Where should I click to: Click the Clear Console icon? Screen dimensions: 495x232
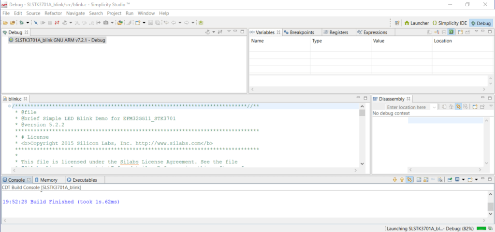pyautogui.click(x=440, y=180)
